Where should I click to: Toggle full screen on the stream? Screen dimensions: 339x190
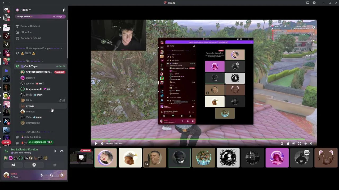300,144
